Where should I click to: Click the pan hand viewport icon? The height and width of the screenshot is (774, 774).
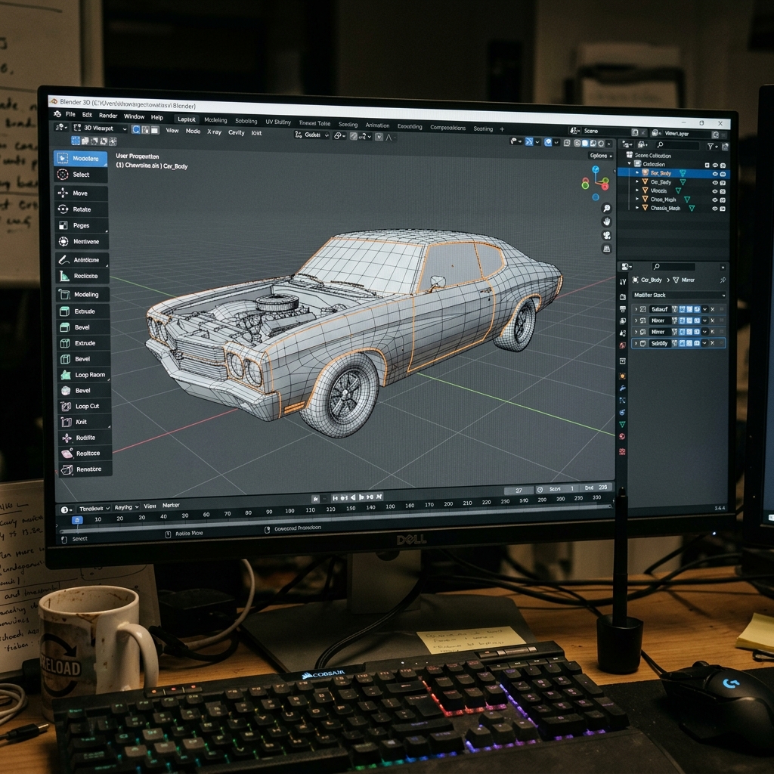pyautogui.click(x=607, y=221)
